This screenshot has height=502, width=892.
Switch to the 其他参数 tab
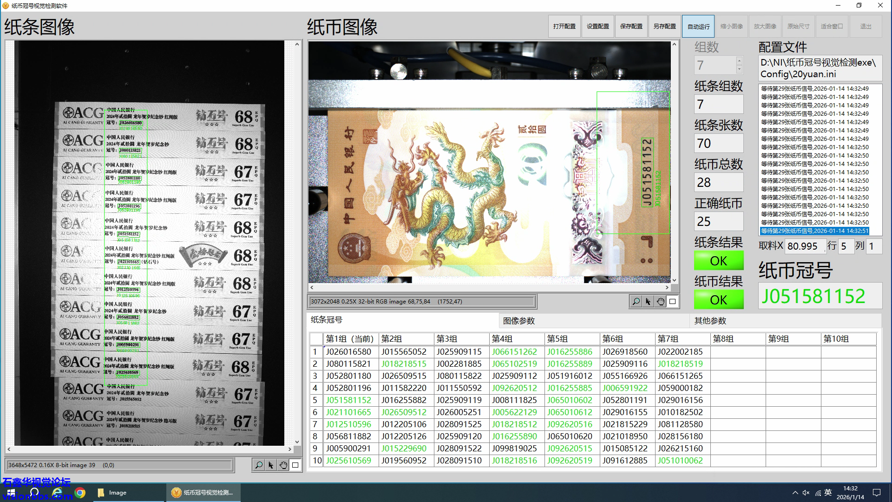click(x=710, y=321)
